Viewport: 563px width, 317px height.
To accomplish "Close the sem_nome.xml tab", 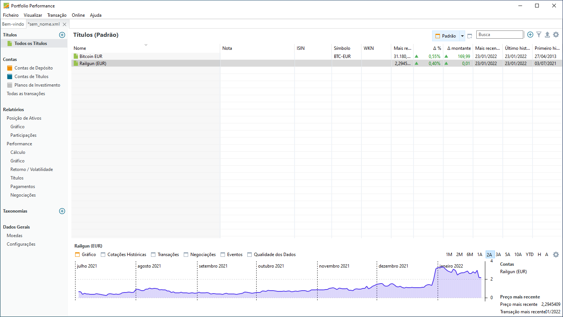I will [64, 24].
